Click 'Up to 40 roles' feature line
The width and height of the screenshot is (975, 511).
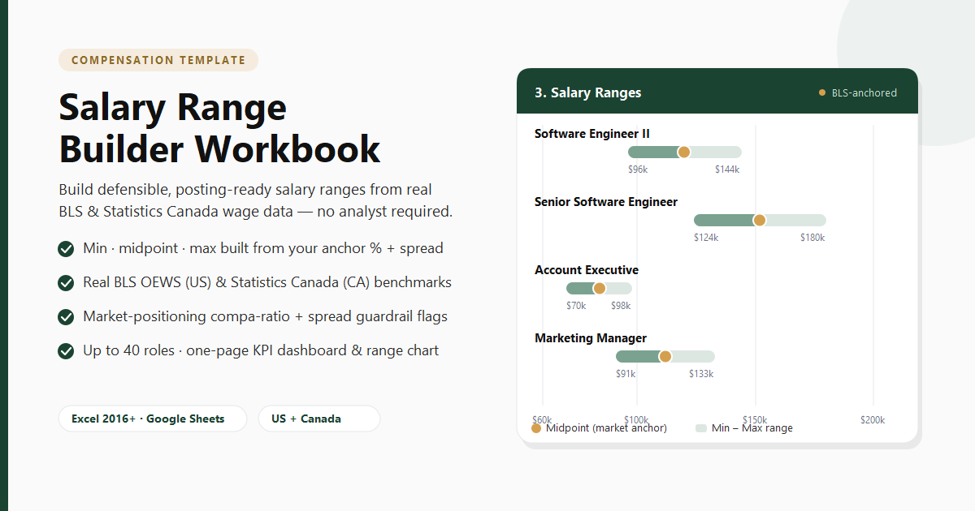coord(261,351)
